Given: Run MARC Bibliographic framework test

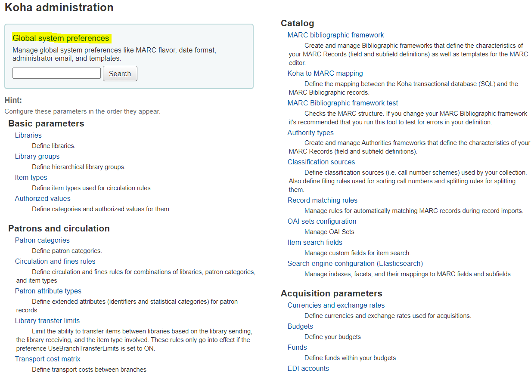Looking at the screenshot, I should point(343,103).
